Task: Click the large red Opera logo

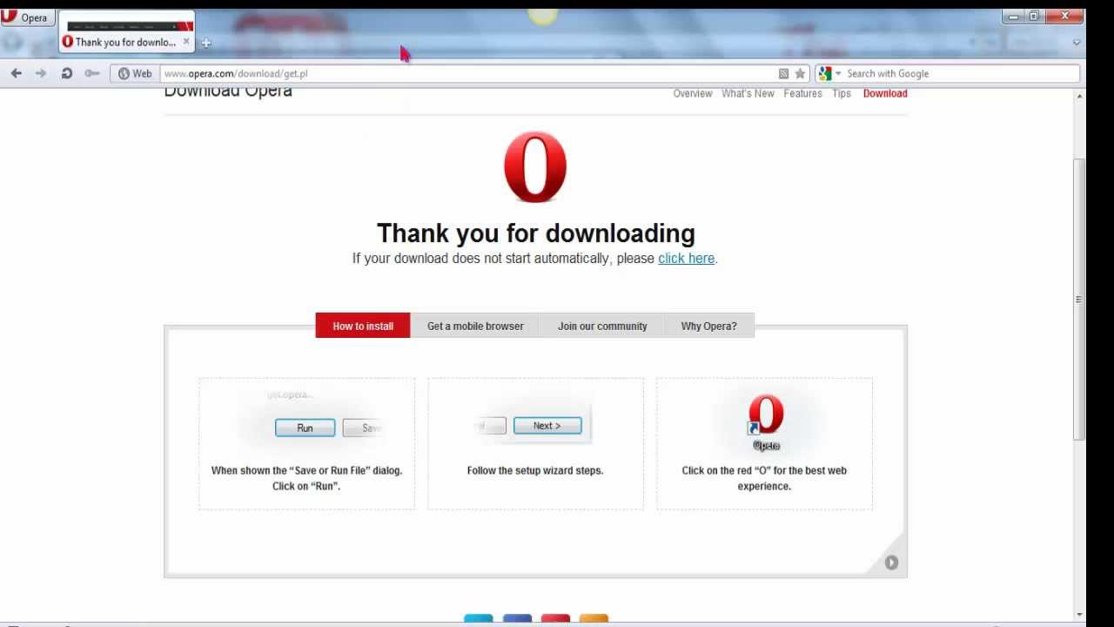Action: pos(535,167)
